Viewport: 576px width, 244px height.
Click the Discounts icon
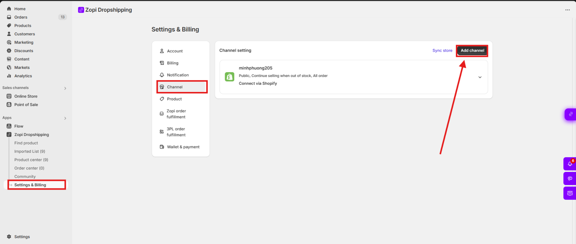coord(9,51)
